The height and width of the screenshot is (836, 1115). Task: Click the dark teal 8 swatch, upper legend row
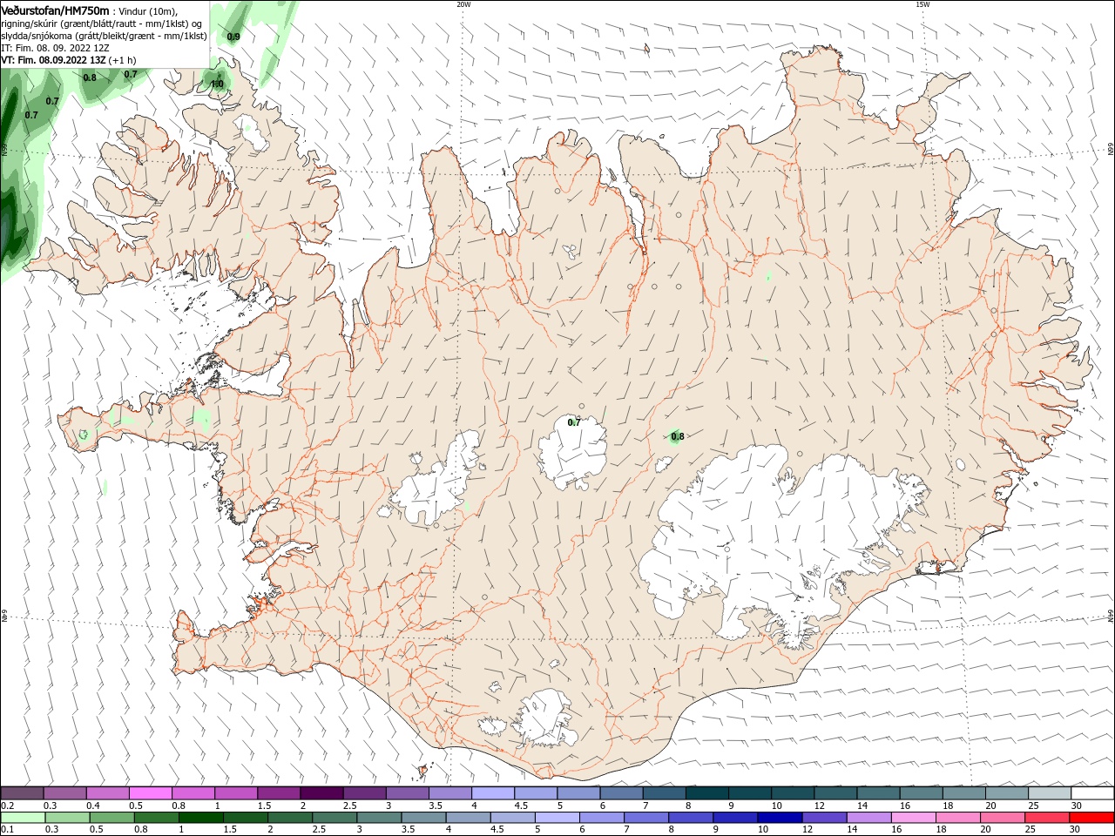[707, 792]
